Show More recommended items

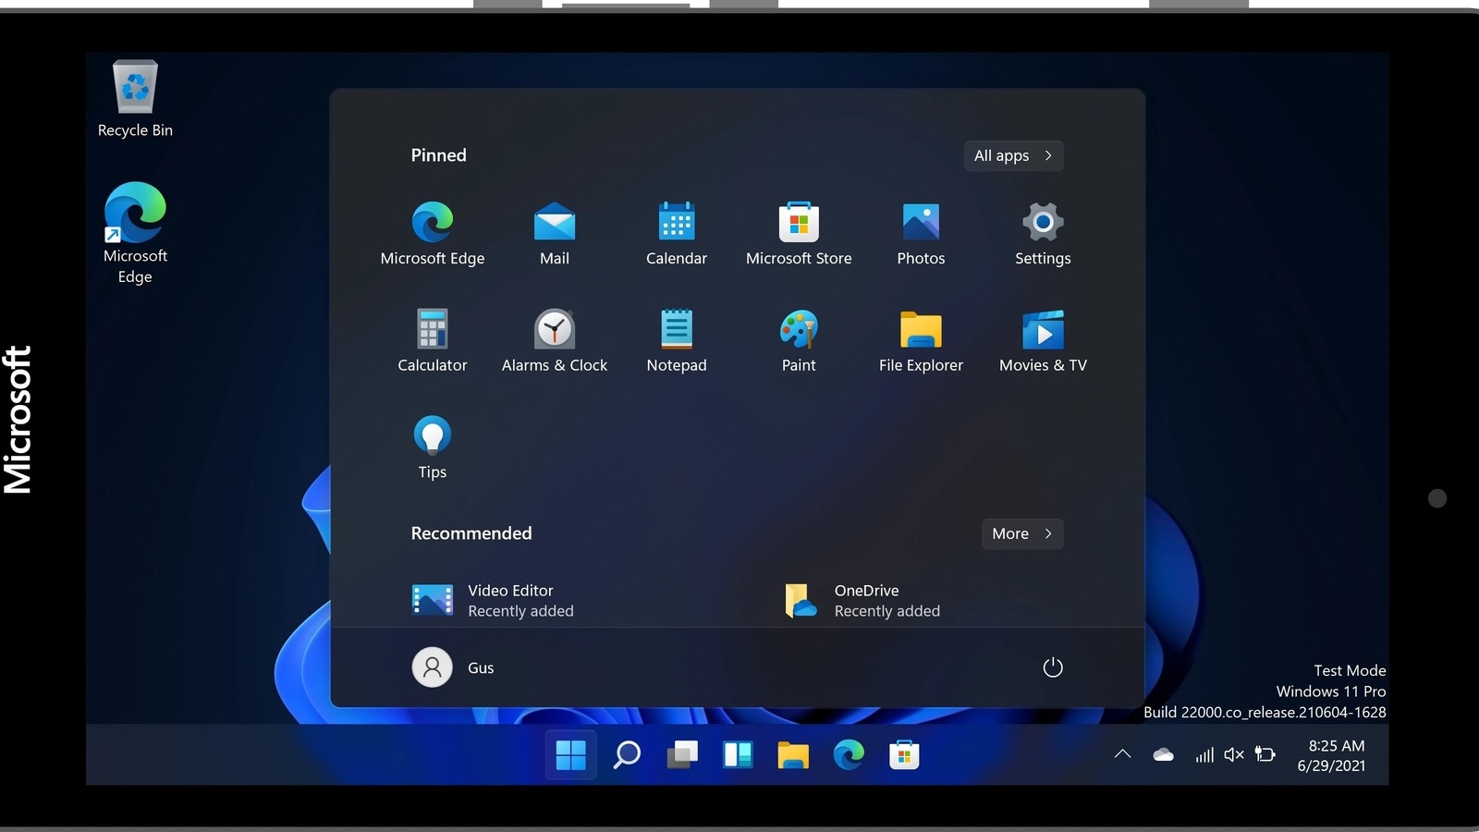(1021, 533)
